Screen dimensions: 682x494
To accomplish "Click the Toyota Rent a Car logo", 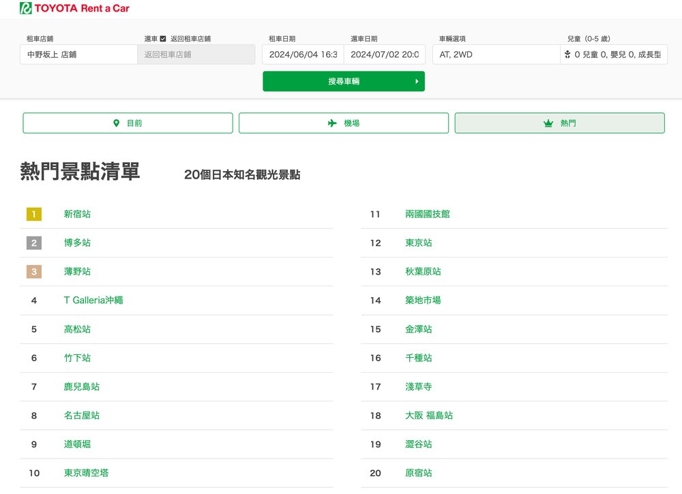I will click(74, 9).
